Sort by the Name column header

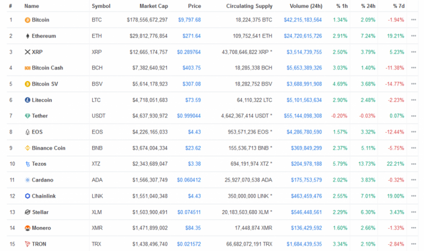pyautogui.click(x=32, y=6)
